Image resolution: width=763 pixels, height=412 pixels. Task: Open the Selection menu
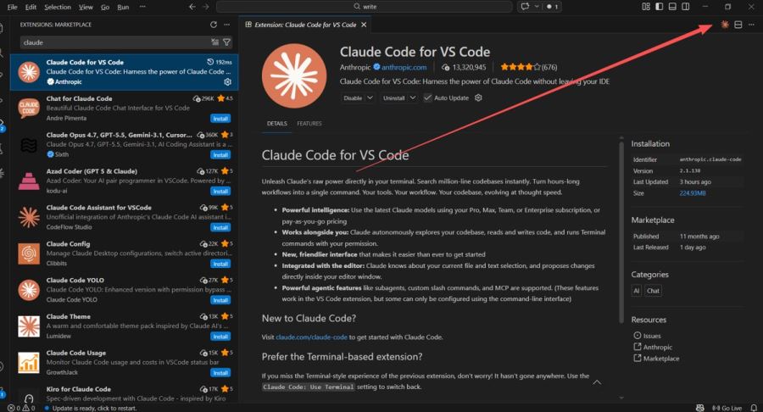pyautogui.click(x=58, y=7)
